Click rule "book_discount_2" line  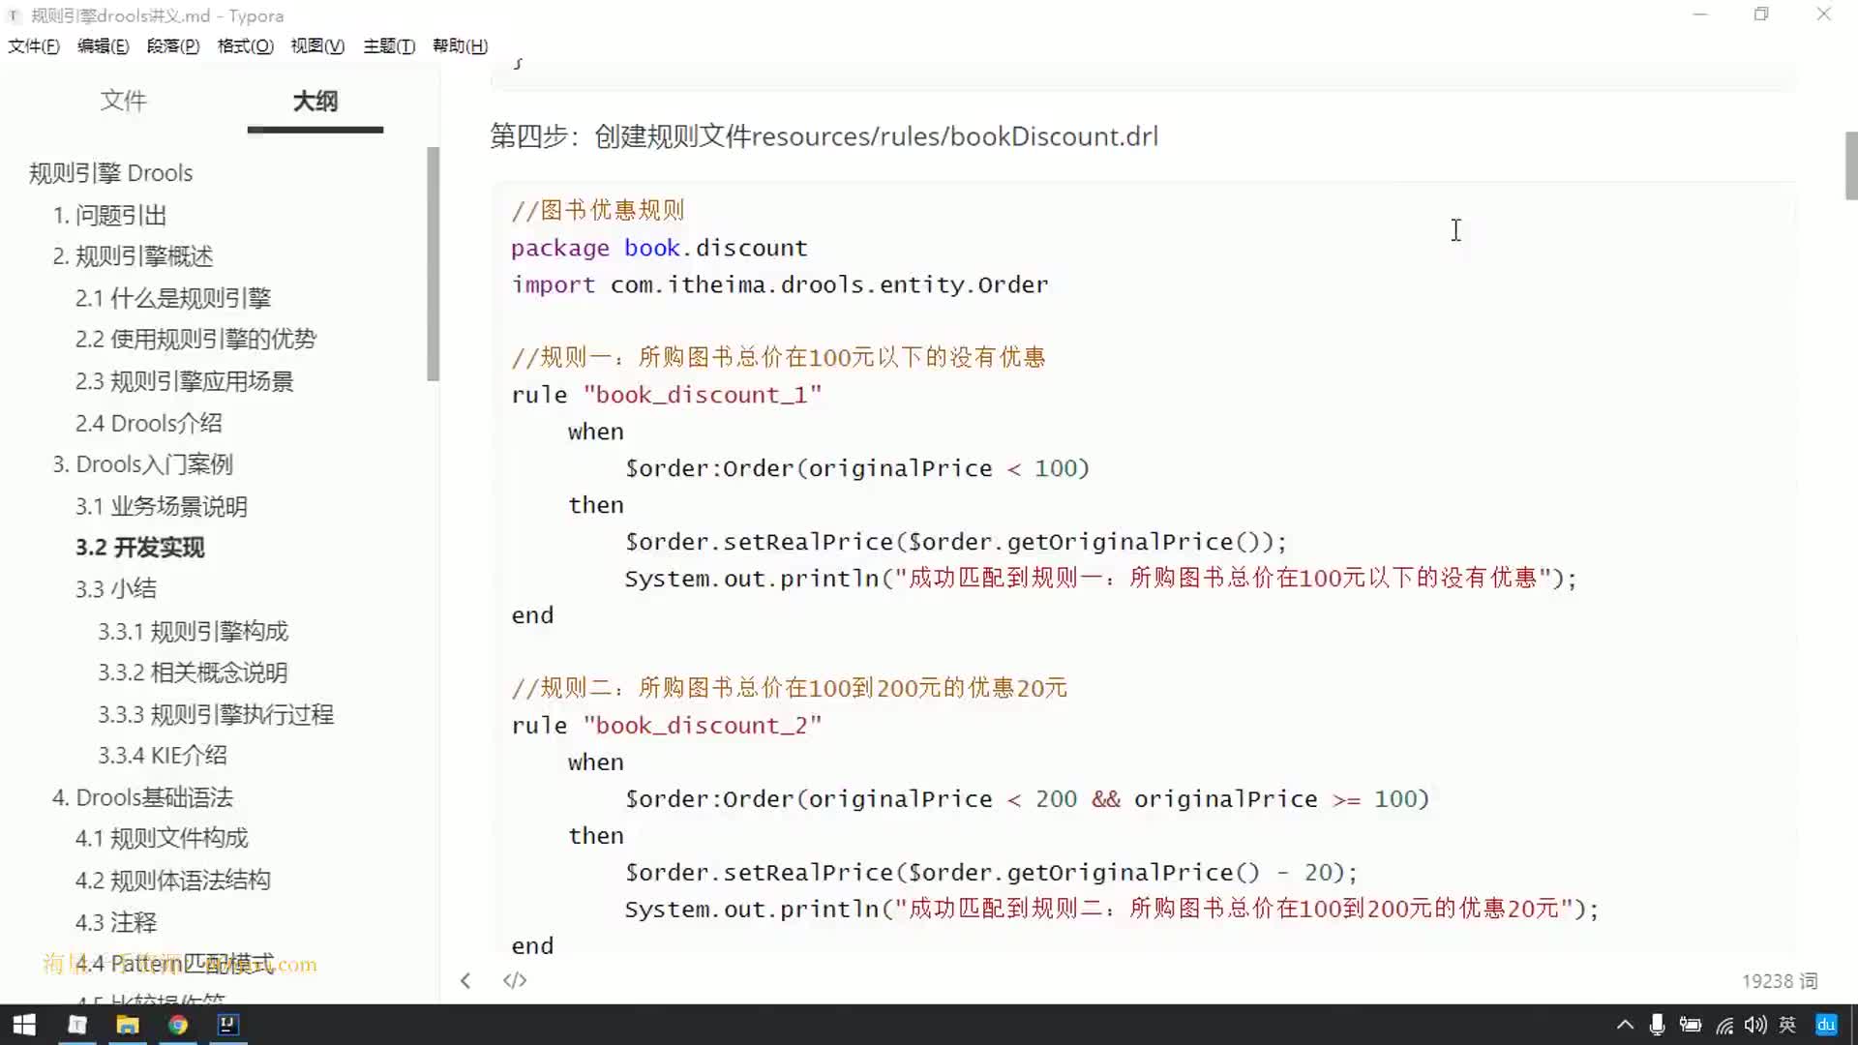[667, 726]
